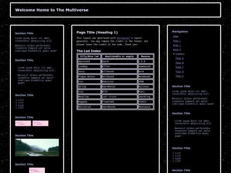Click the 'Mazeswarm' table cell
This screenshot has height=173, width=231.
click(145, 107)
